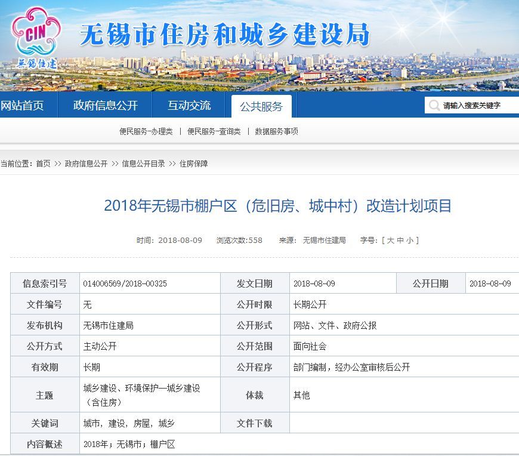
Task: Go to 首页 in breadcrumb
Action: pos(43,164)
